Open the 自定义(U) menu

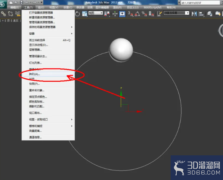[133, 8]
